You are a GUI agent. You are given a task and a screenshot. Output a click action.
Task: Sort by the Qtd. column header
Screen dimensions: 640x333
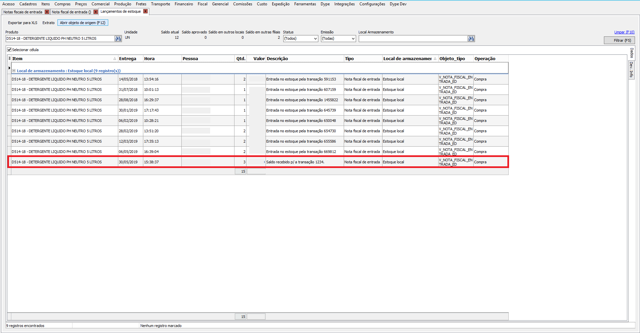click(241, 59)
